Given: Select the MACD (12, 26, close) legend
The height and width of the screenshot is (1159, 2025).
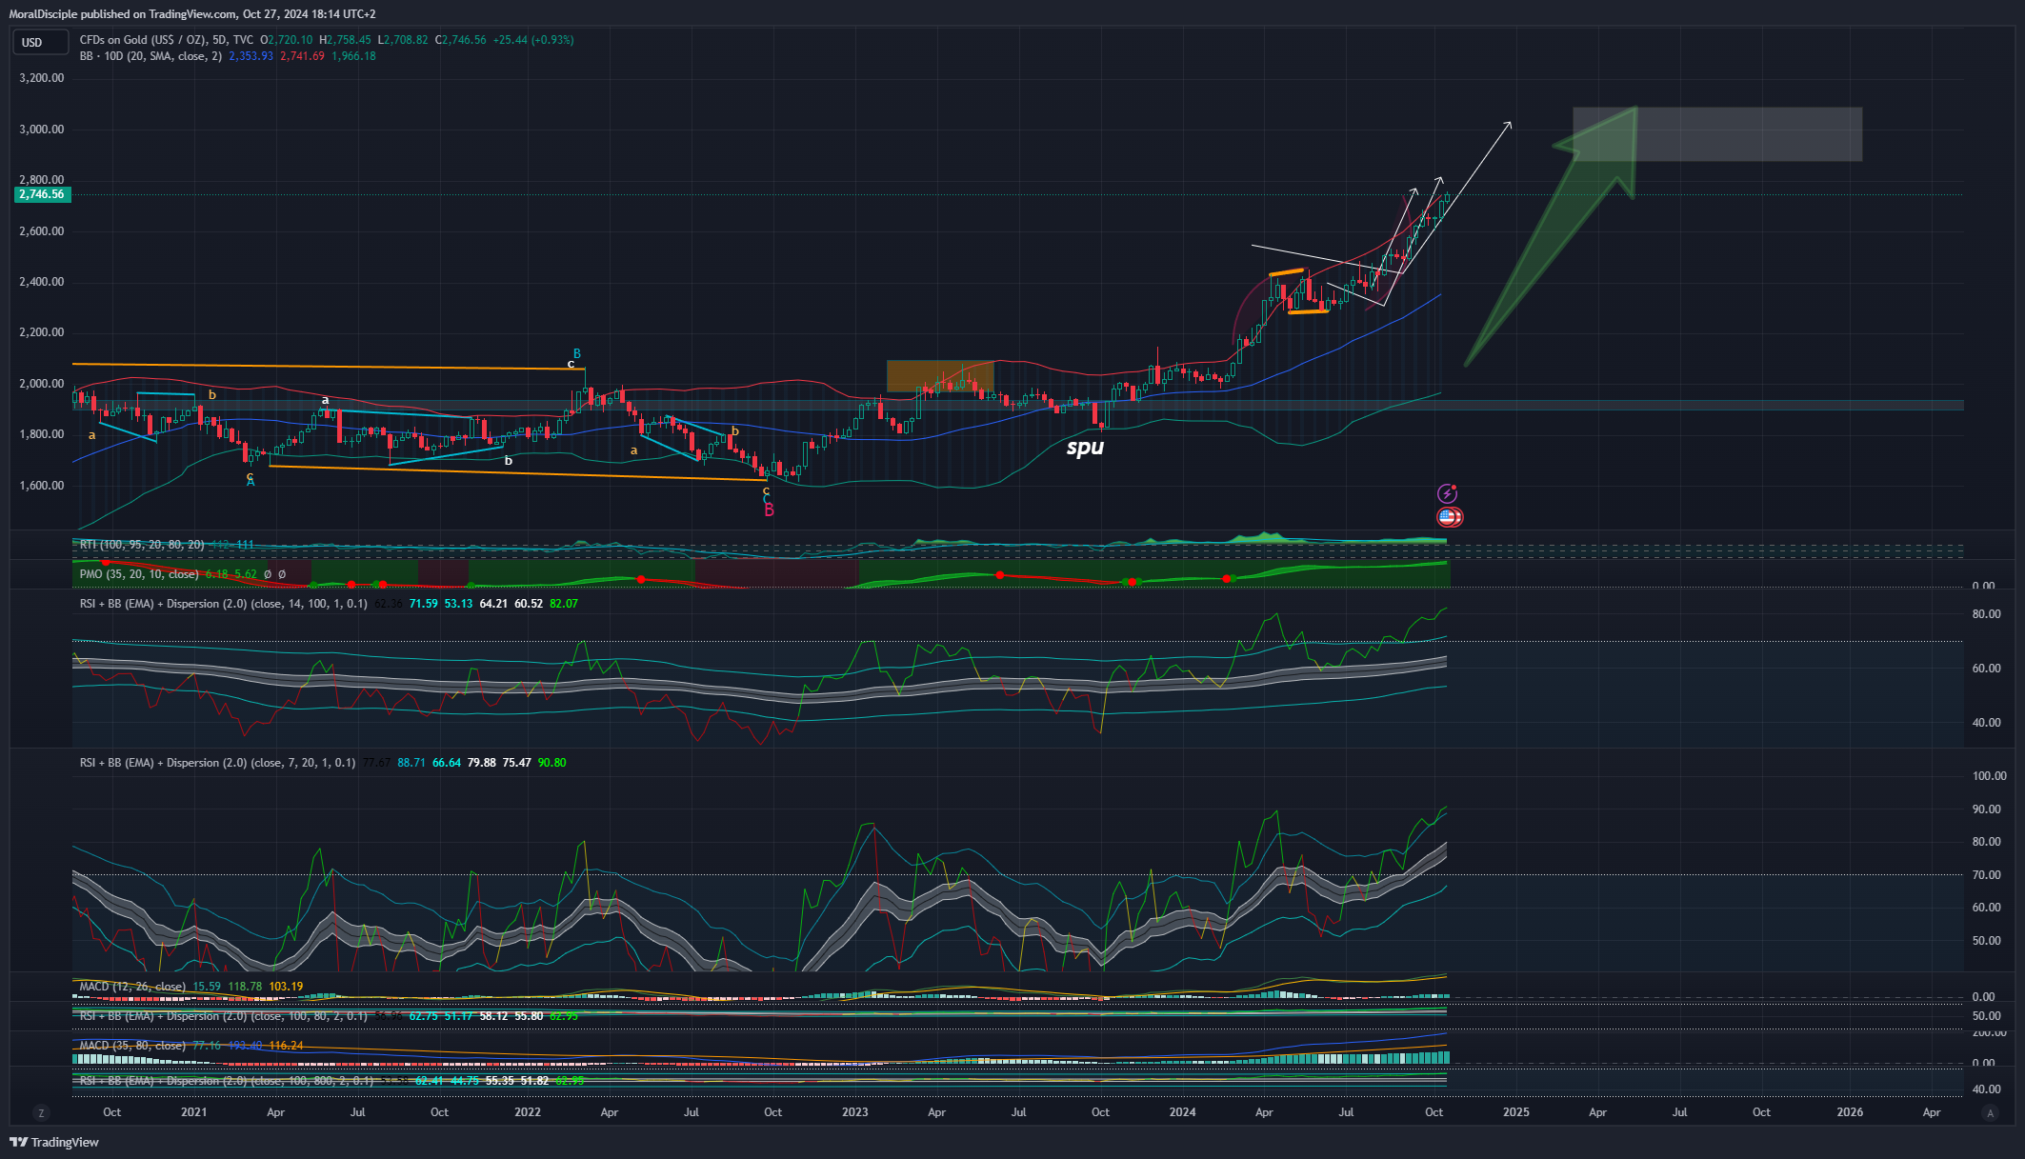Looking at the screenshot, I should [132, 987].
